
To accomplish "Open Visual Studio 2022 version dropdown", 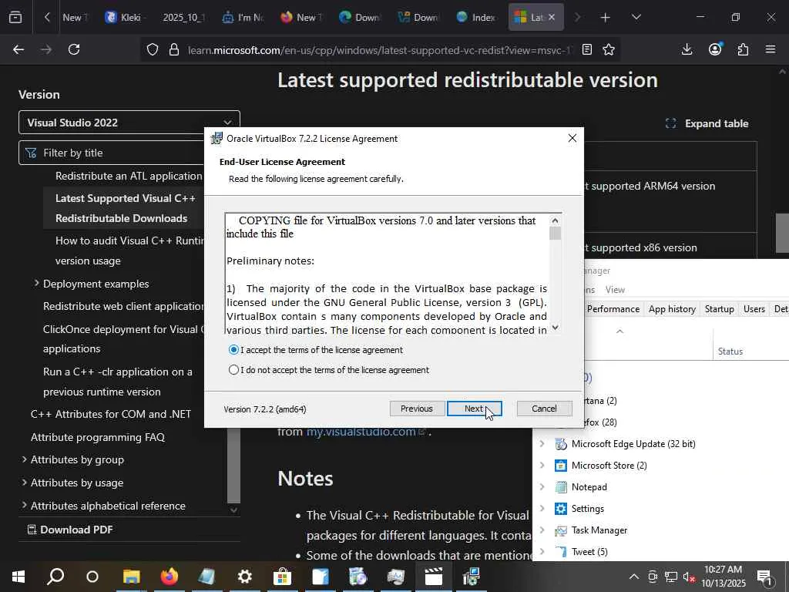I will [x=129, y=123].
